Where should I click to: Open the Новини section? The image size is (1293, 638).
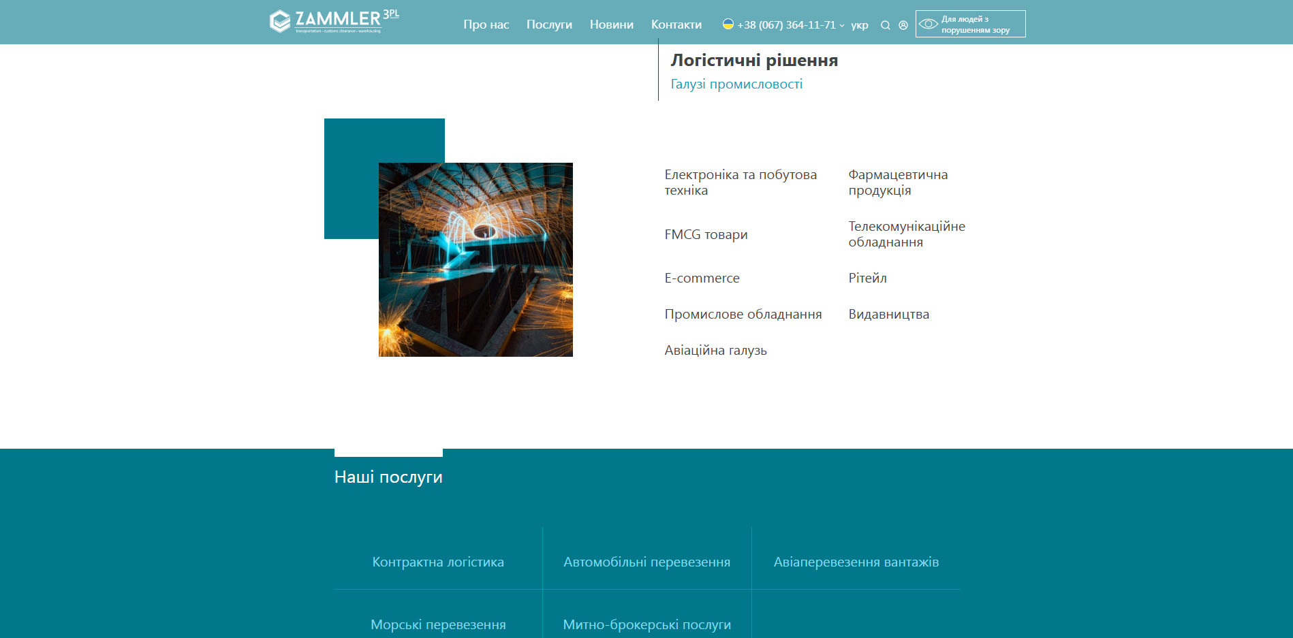pos(611,25)
